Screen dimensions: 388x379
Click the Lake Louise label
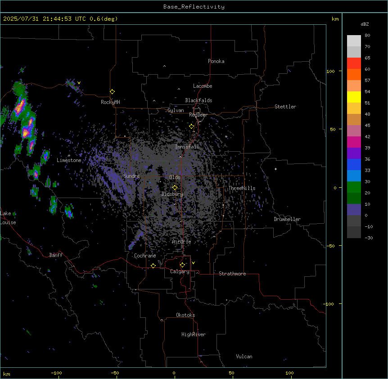coord(8,218)
